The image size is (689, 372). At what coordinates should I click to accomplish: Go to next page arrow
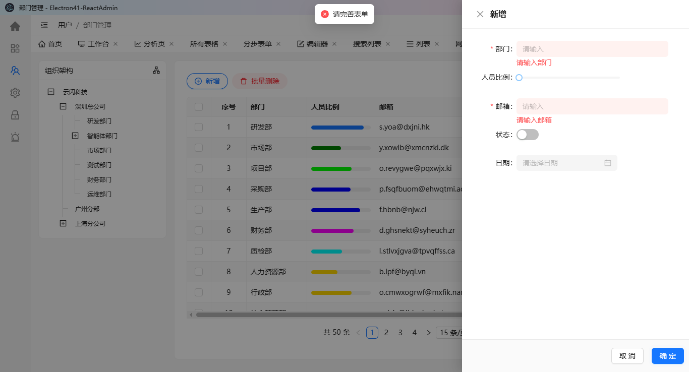[x=429, y=333]
